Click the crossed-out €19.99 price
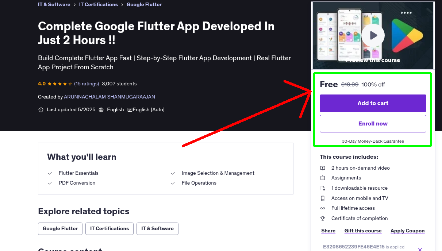Viewport: 442px width, 251px height. point(350,85)
